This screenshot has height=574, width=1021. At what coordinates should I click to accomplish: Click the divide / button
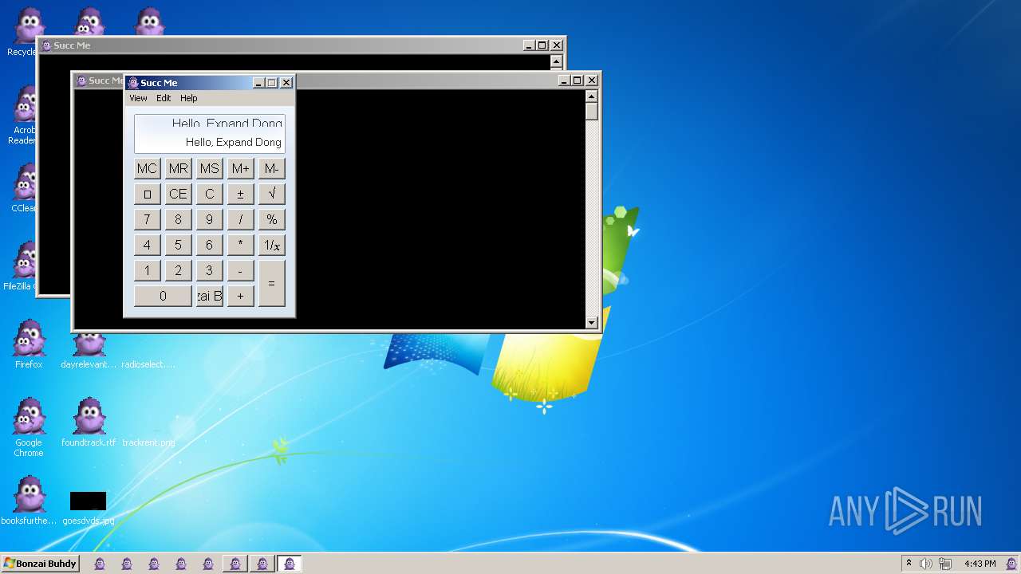coord(240,219)
